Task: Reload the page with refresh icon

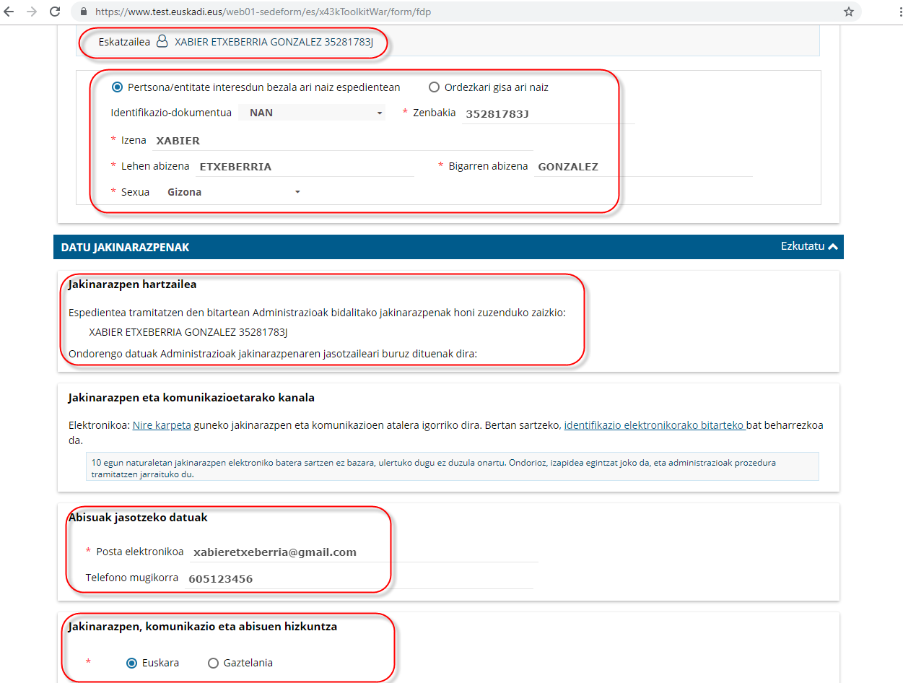Action: [x=55, y=12]
